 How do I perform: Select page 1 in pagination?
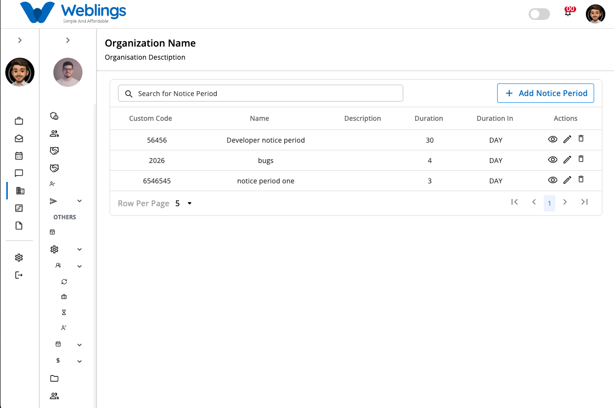point(549,203)
